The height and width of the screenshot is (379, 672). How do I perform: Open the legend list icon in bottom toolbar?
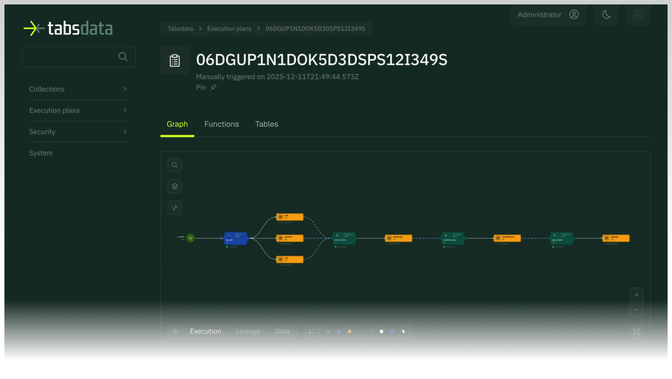312,331
